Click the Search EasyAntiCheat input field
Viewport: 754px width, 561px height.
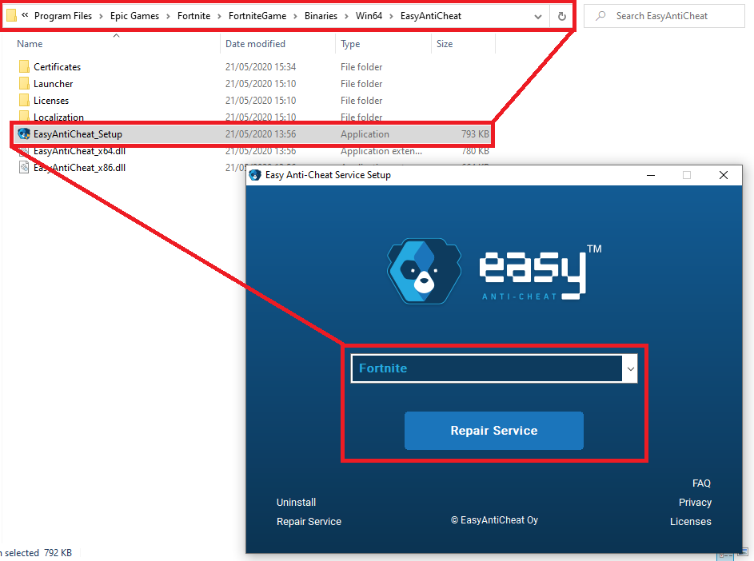pos(664,16)
